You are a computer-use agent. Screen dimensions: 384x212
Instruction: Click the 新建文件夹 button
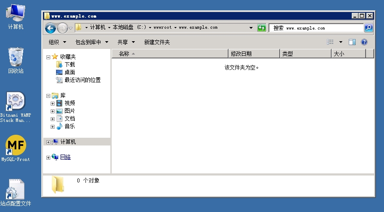click(157, 42)
